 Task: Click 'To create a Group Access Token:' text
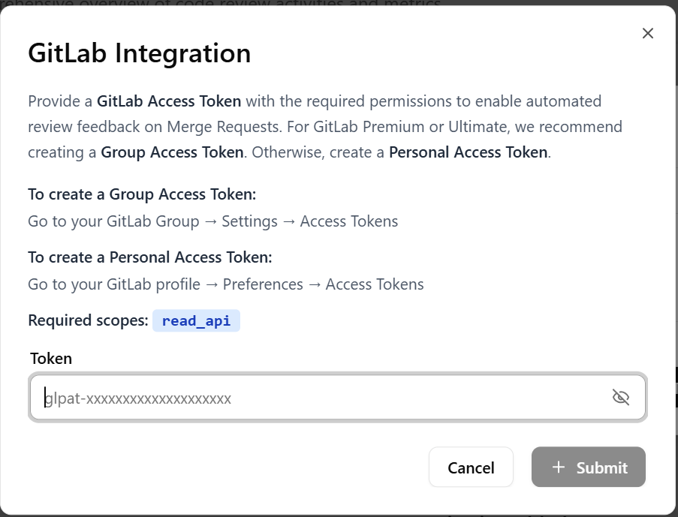(x=142, y=194)
